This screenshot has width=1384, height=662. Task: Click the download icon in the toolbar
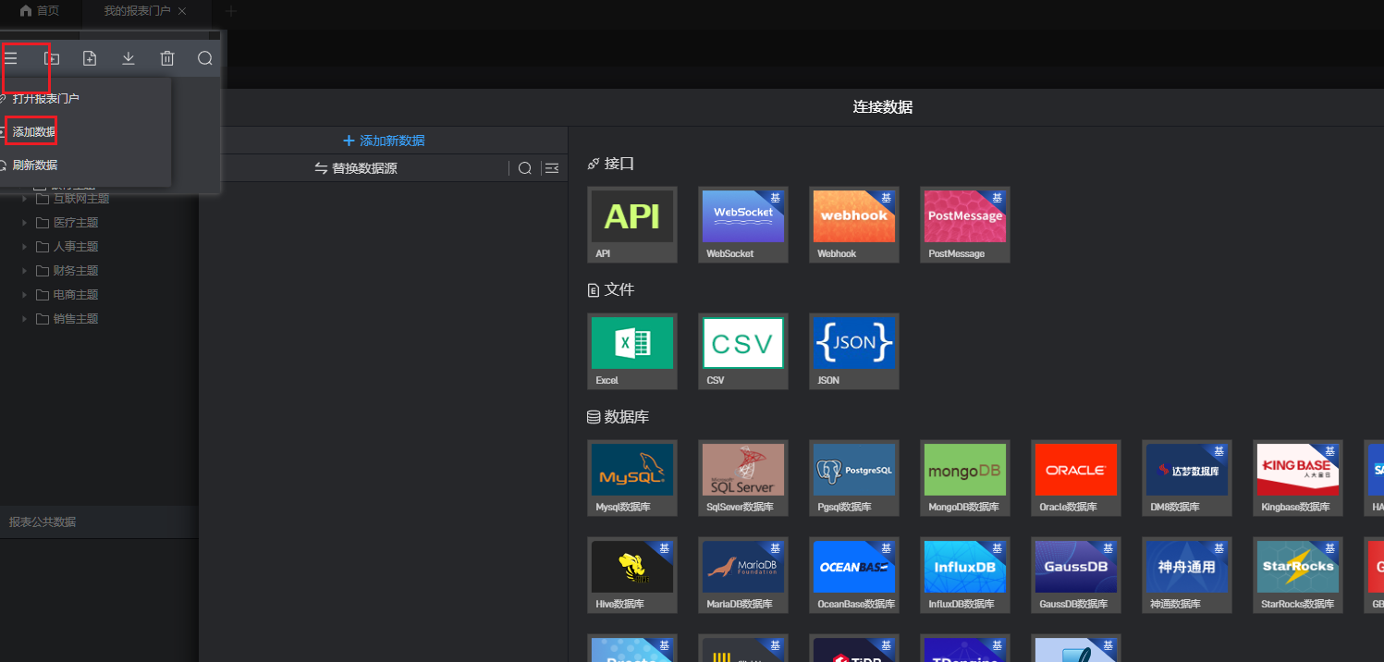click(x=129, y=58)
